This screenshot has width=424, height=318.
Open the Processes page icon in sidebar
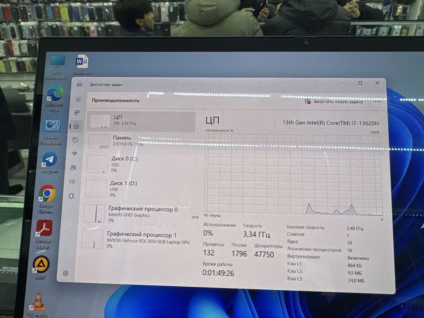[77, 113]
